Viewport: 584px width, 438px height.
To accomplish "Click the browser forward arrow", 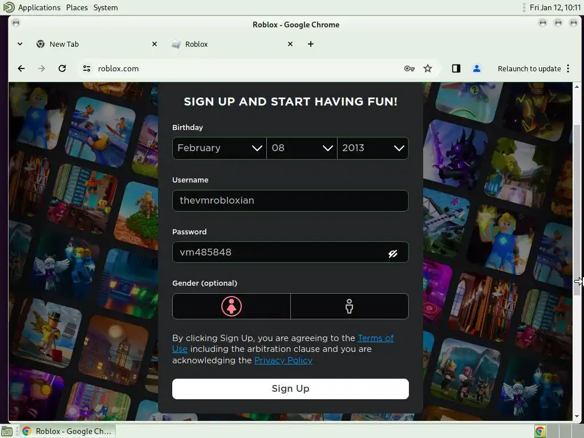I will click(41, 68).
